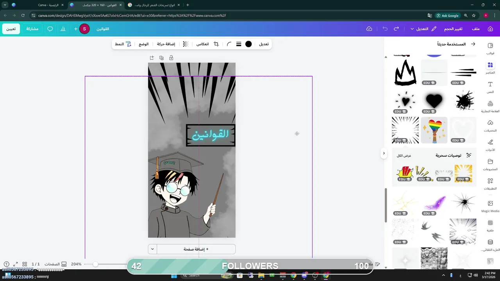500x281 pixels.
Task: Redo the last action
Action: tap(396, 29)
